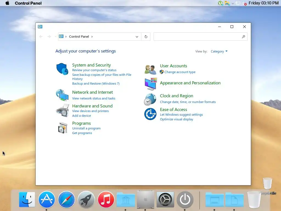Expand the chevron after Control Panel breadcrumb

92,37
